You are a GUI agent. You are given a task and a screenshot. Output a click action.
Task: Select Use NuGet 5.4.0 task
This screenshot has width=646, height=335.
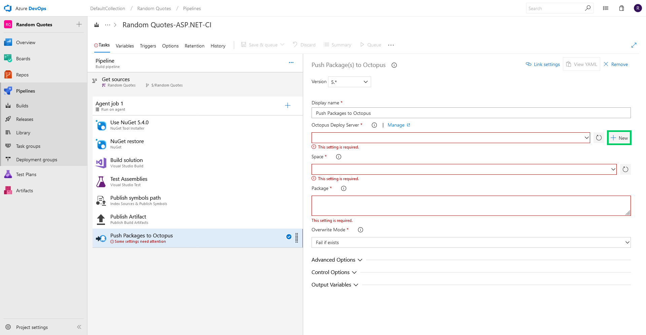point(198,125)
